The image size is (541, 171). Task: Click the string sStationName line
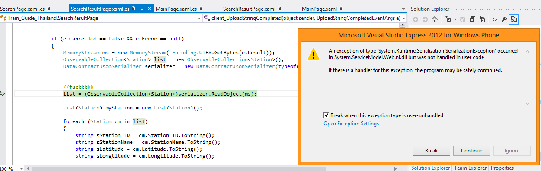click(x=148, y=142)
